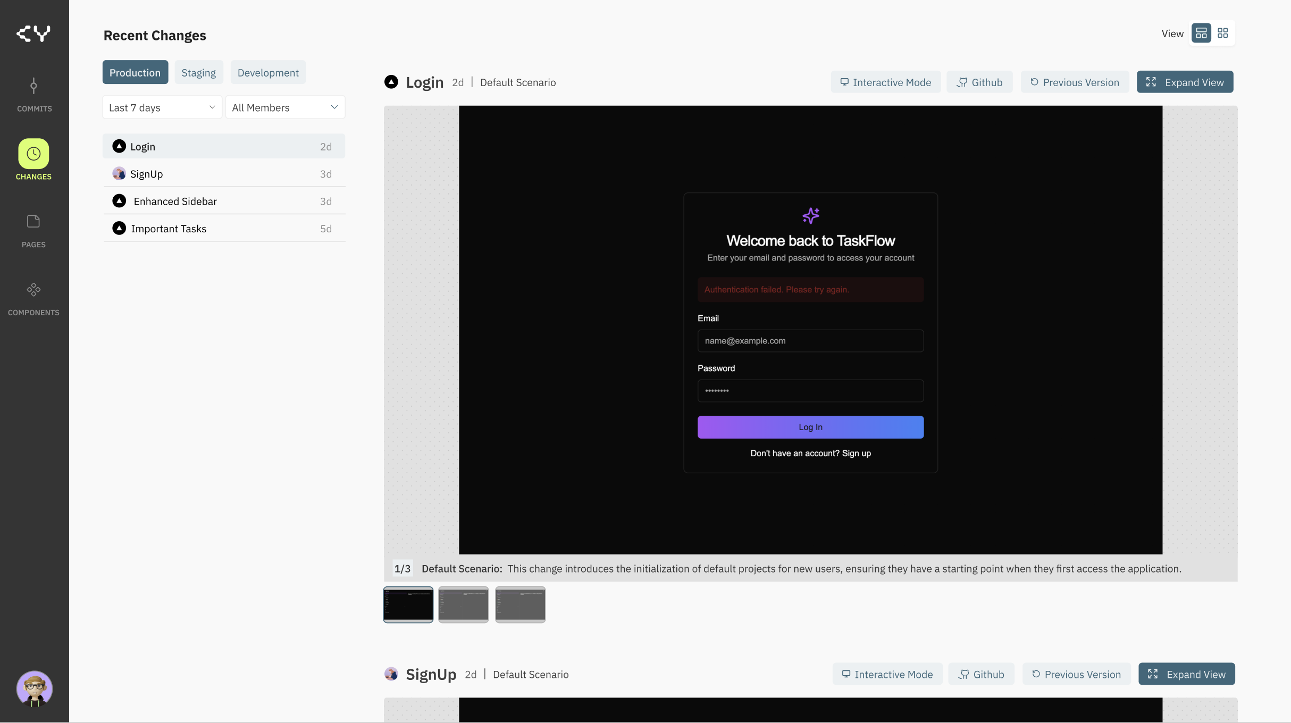Enable Interactive Mode for SignUp

tap(887, 674)
